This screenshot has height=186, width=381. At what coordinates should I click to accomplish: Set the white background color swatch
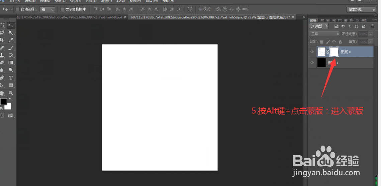(x=8, y=107)
